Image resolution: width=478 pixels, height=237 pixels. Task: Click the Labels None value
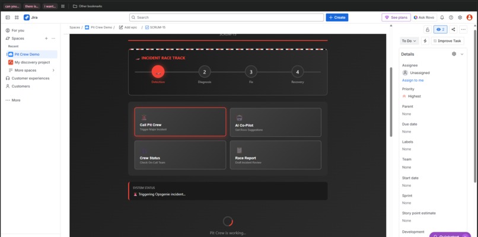click(406, 149)
